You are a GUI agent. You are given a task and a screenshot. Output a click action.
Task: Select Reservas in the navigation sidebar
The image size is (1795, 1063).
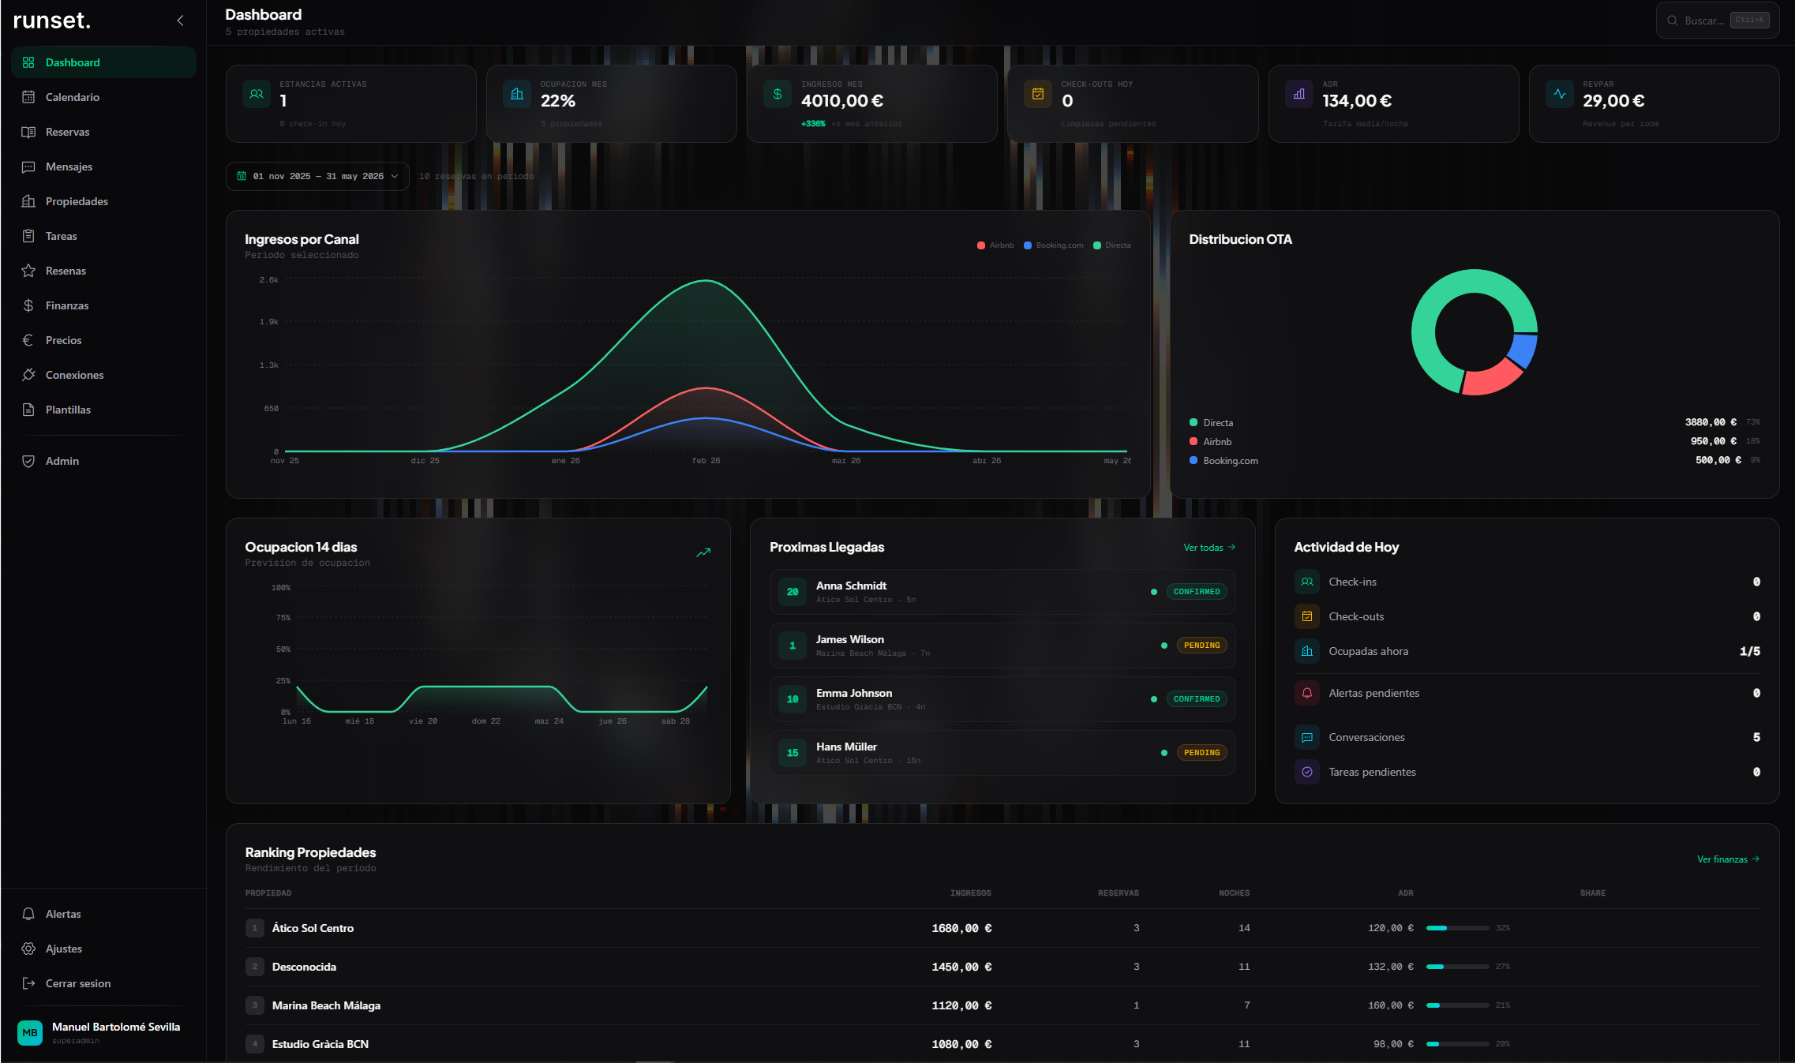click(67, 132)
